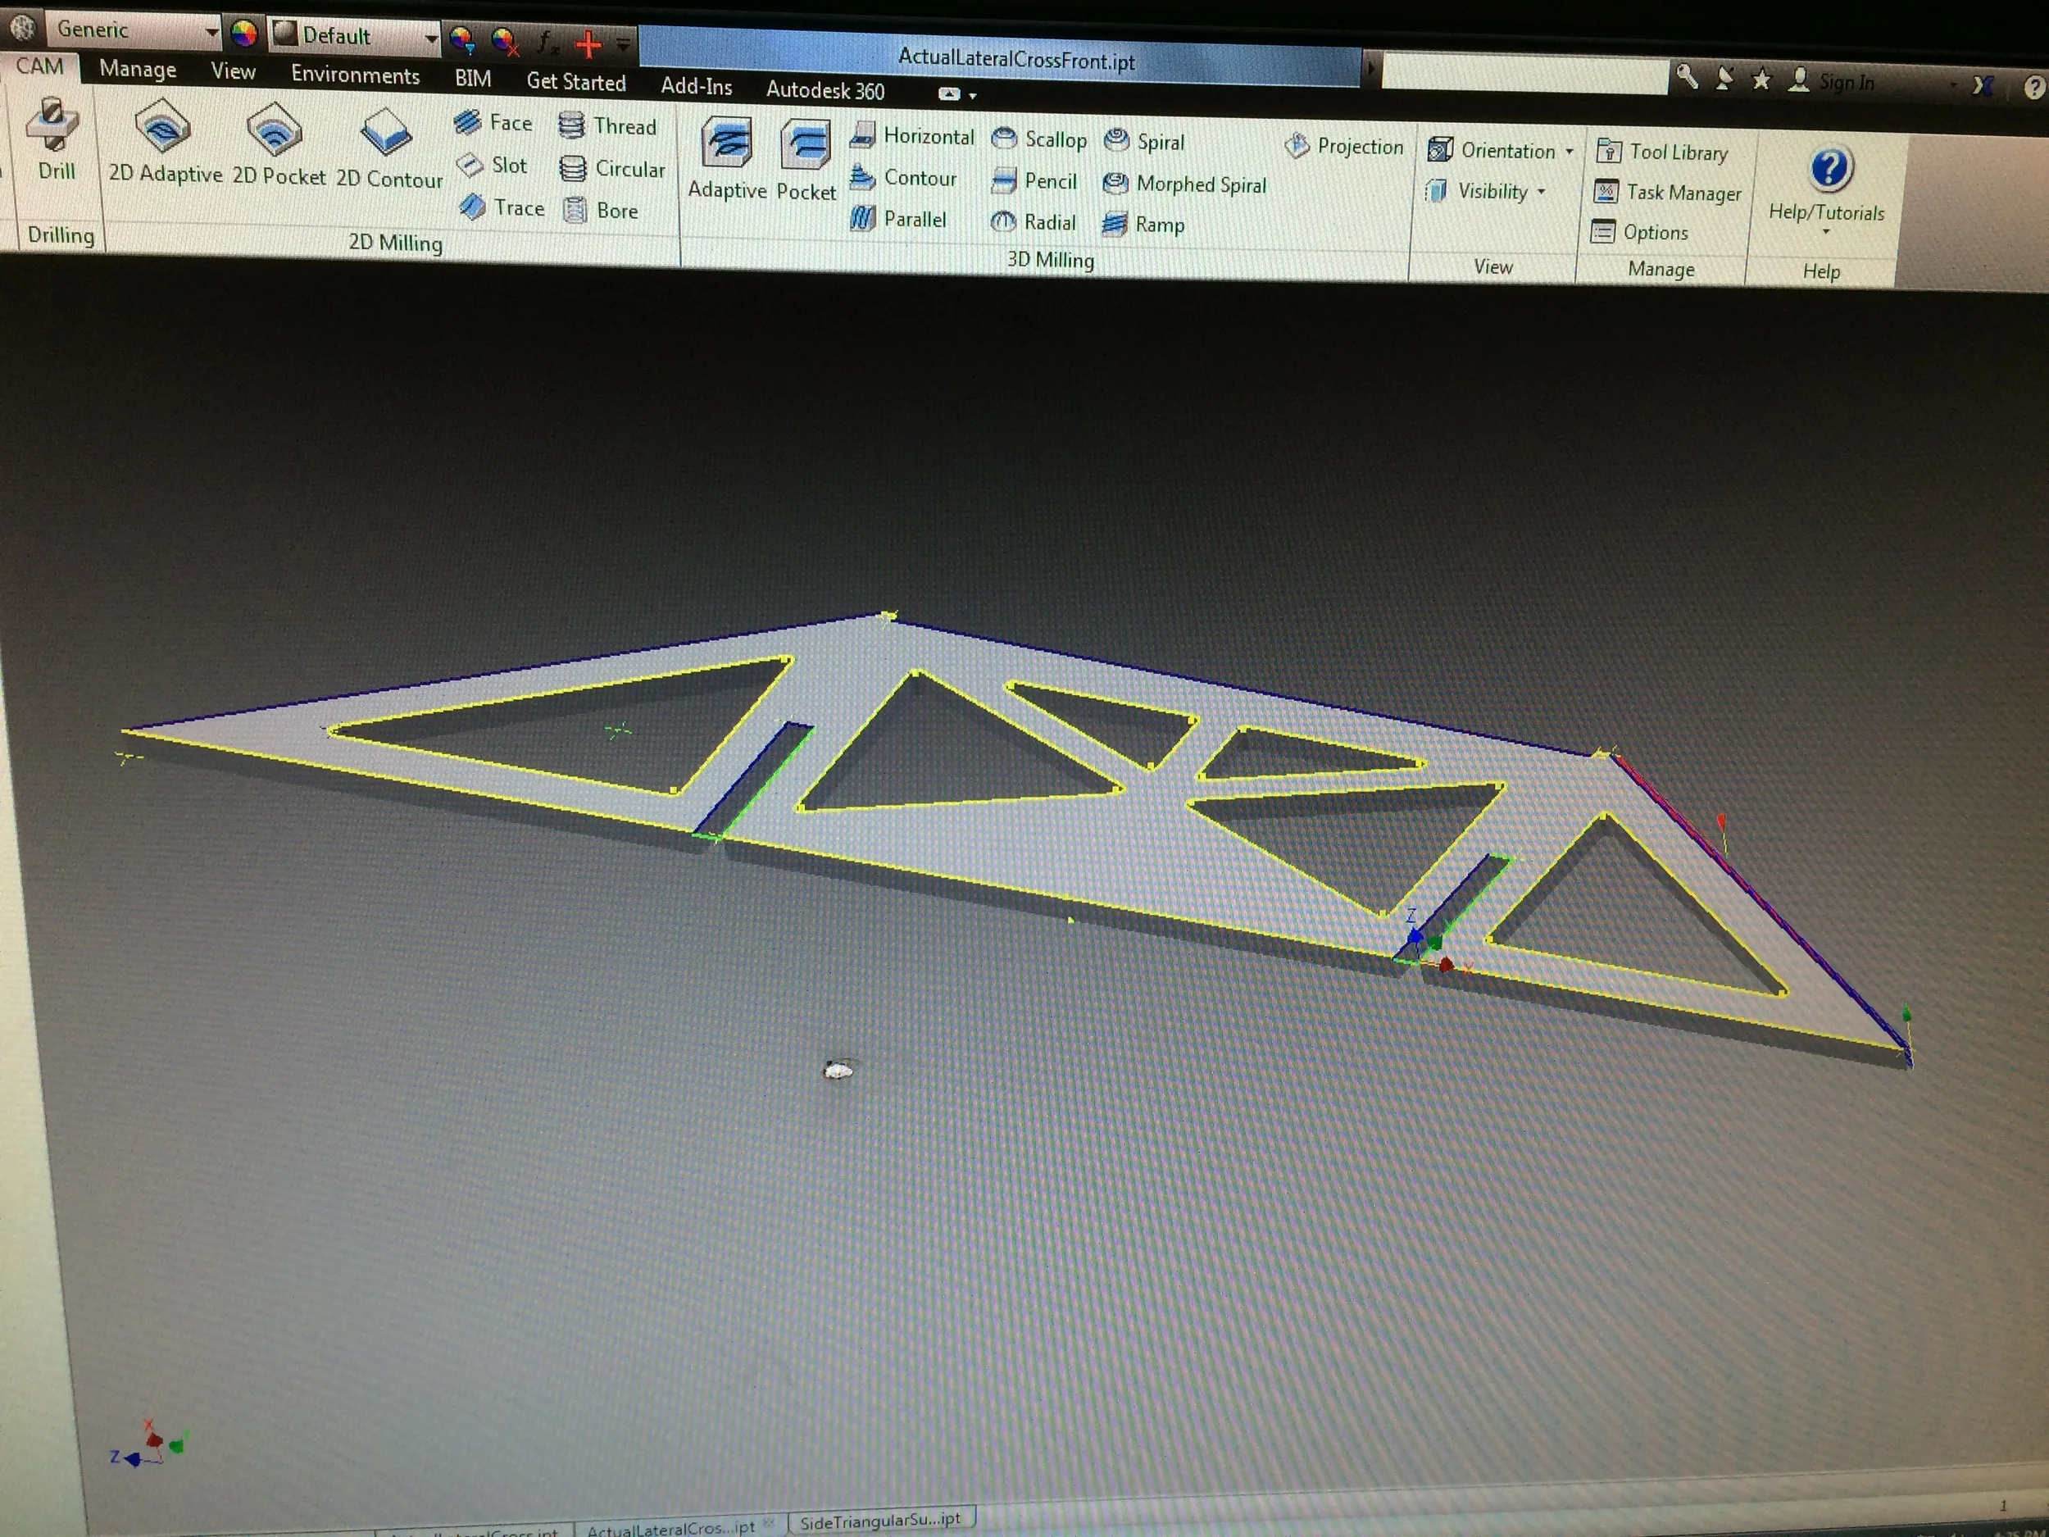
Task: Switch to the Environments ribbon tab
Action: click(x=355, y=75)
